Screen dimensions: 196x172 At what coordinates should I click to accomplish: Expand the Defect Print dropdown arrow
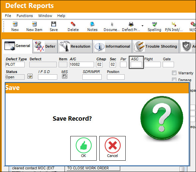pyautogui.click(x=142, y=26)
